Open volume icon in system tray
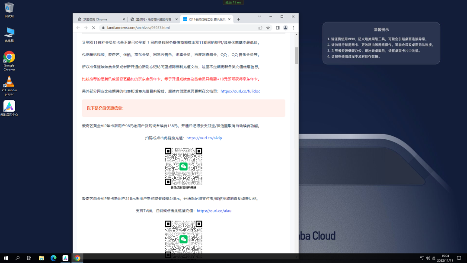The image size is (467, 263). pos(428,258)
